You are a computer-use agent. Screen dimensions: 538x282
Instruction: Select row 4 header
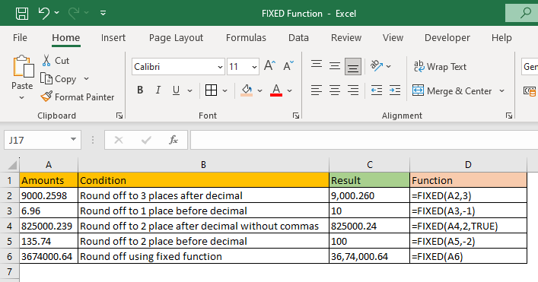(x=9, y=227)
